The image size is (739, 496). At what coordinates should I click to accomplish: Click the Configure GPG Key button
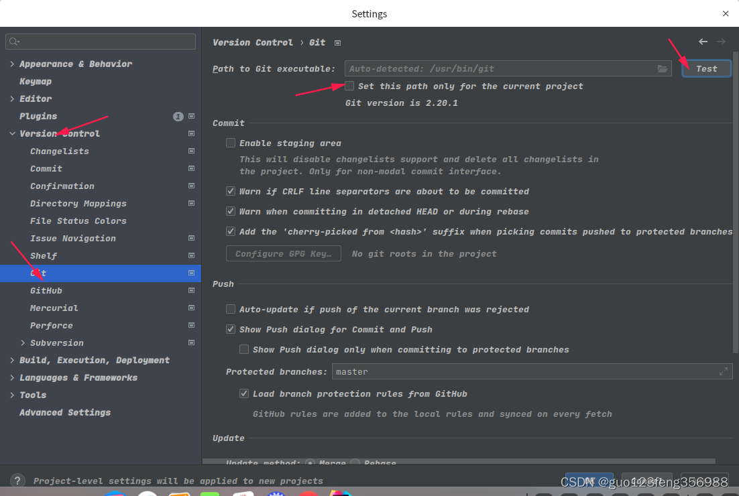[x=284, y=253]
